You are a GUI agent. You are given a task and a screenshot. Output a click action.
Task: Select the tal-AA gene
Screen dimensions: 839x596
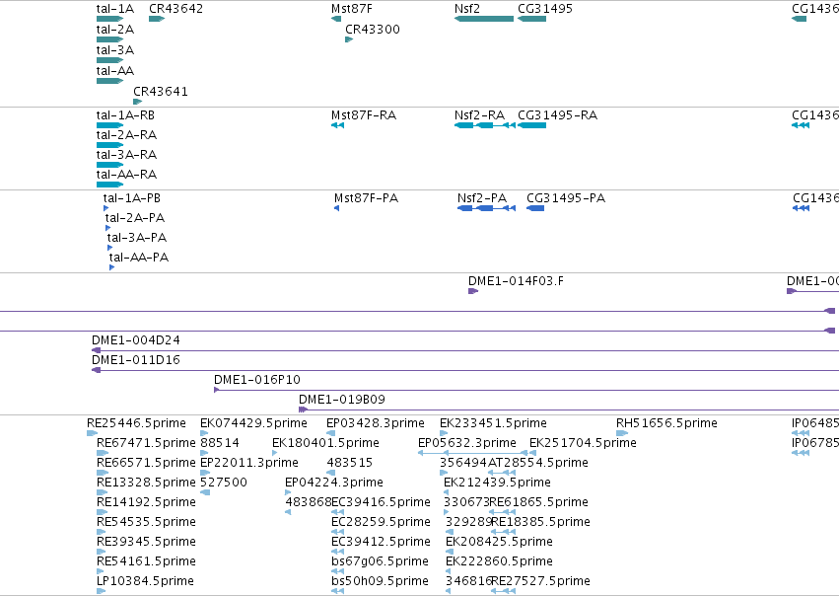tap(109, 81)
